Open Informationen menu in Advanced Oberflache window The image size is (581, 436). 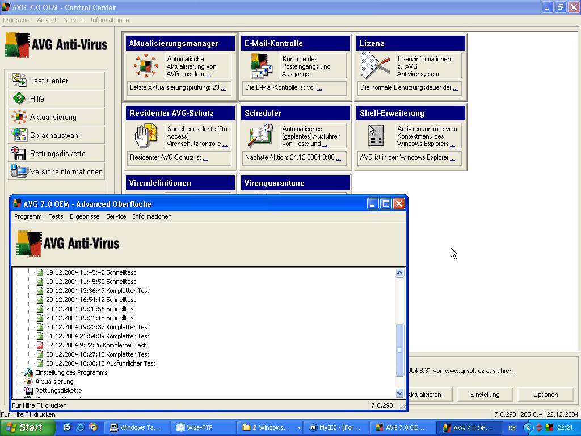click(x=152, y=216)
